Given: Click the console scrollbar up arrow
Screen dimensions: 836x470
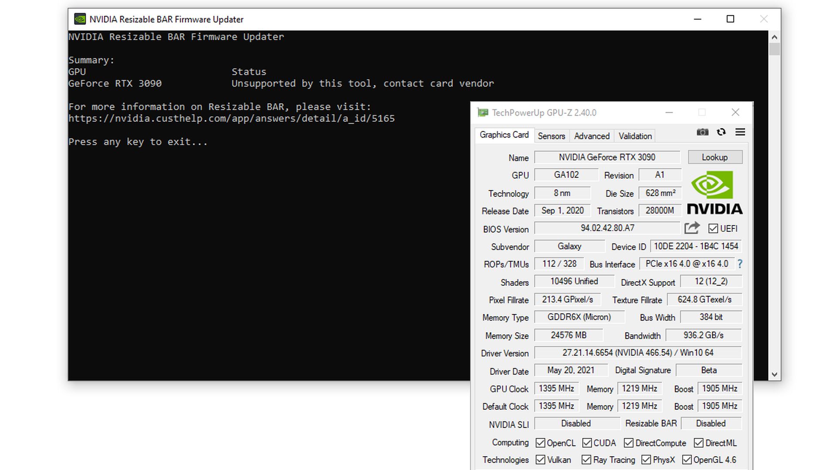Looking at the screenshot, I should click(x=774, y=37).
